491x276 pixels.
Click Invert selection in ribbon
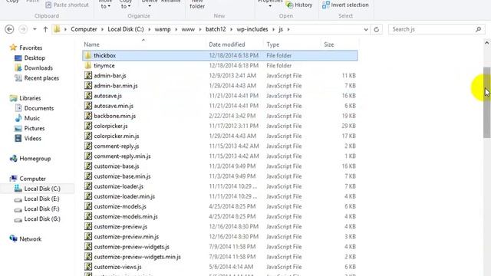click(345, 5)
